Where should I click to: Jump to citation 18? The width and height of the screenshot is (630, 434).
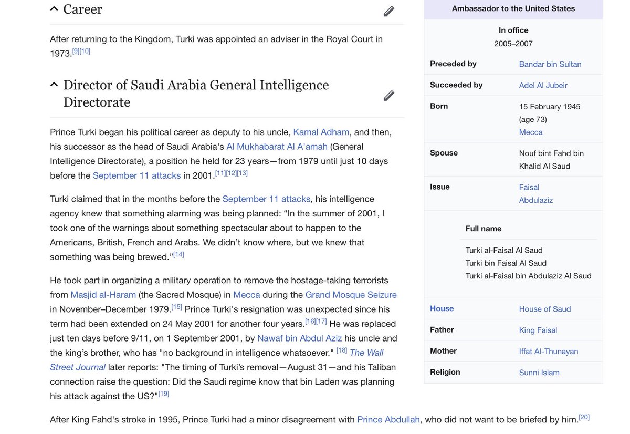[342, 350]
